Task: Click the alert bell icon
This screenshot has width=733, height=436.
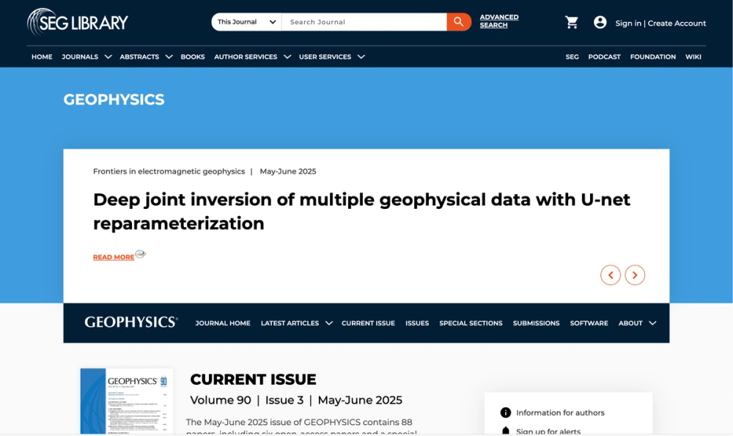Action: (505, 431)
